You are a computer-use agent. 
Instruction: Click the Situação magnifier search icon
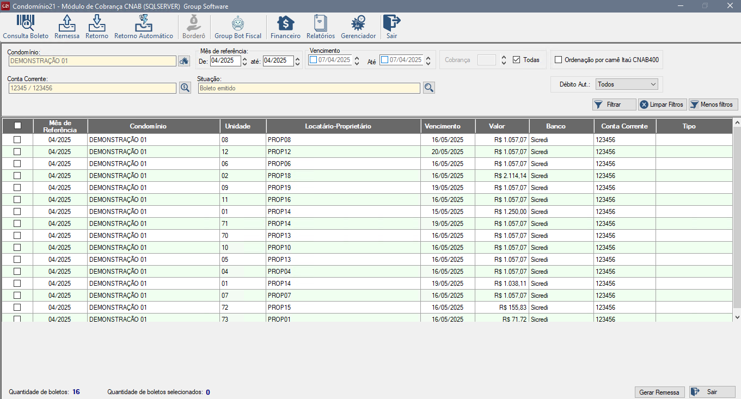[428, 88]
